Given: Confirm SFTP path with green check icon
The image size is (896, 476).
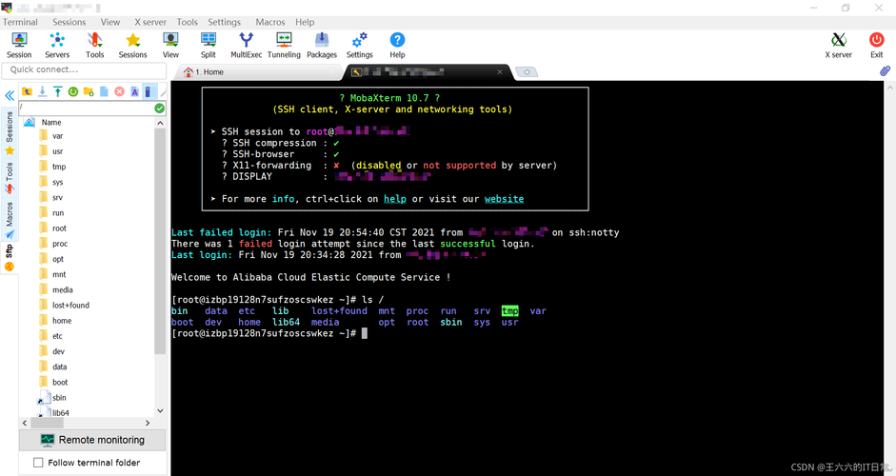Looking at the screenshot, I should (159, 108).
